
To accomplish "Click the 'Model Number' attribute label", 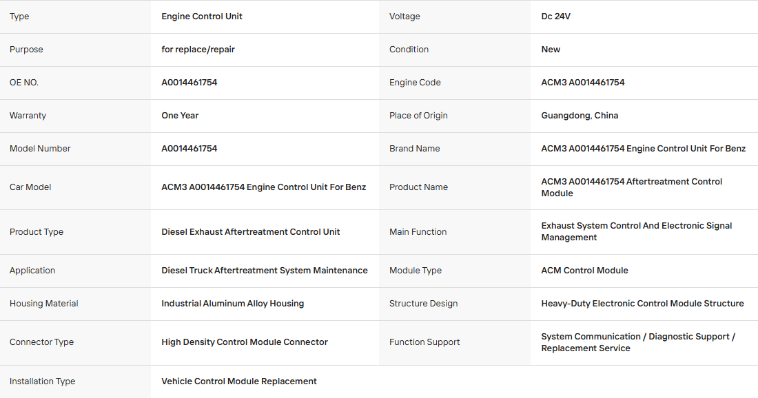I will click(x=40, y=149).
